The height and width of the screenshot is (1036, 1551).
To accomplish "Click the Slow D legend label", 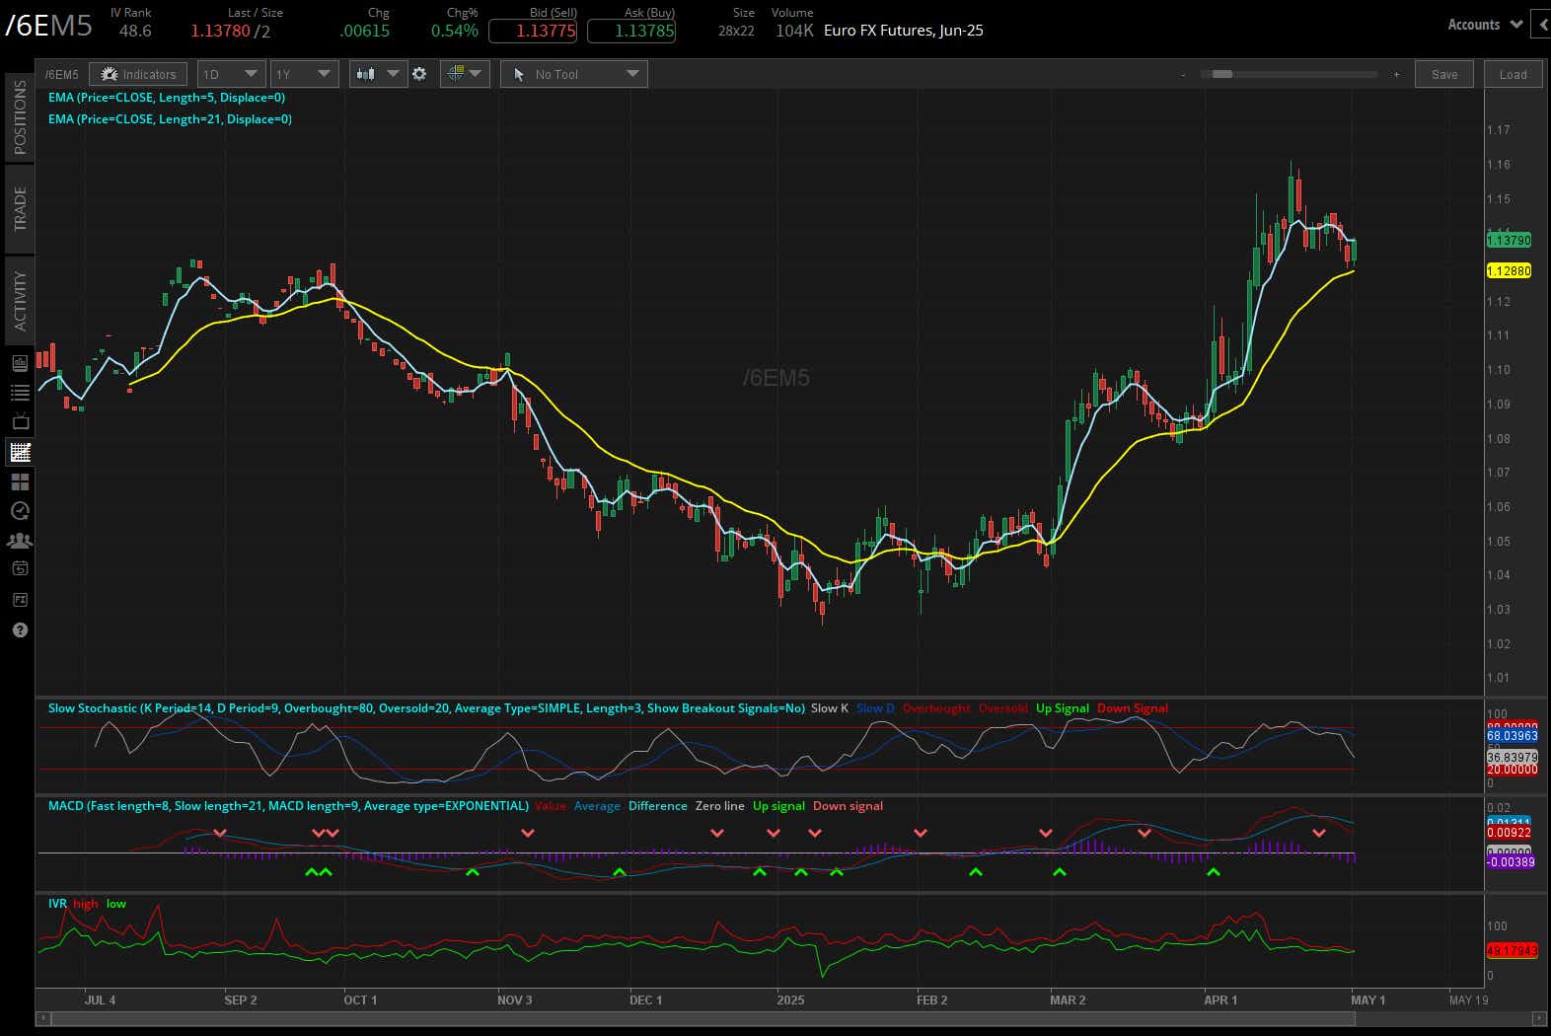I will tap(875, 708).
